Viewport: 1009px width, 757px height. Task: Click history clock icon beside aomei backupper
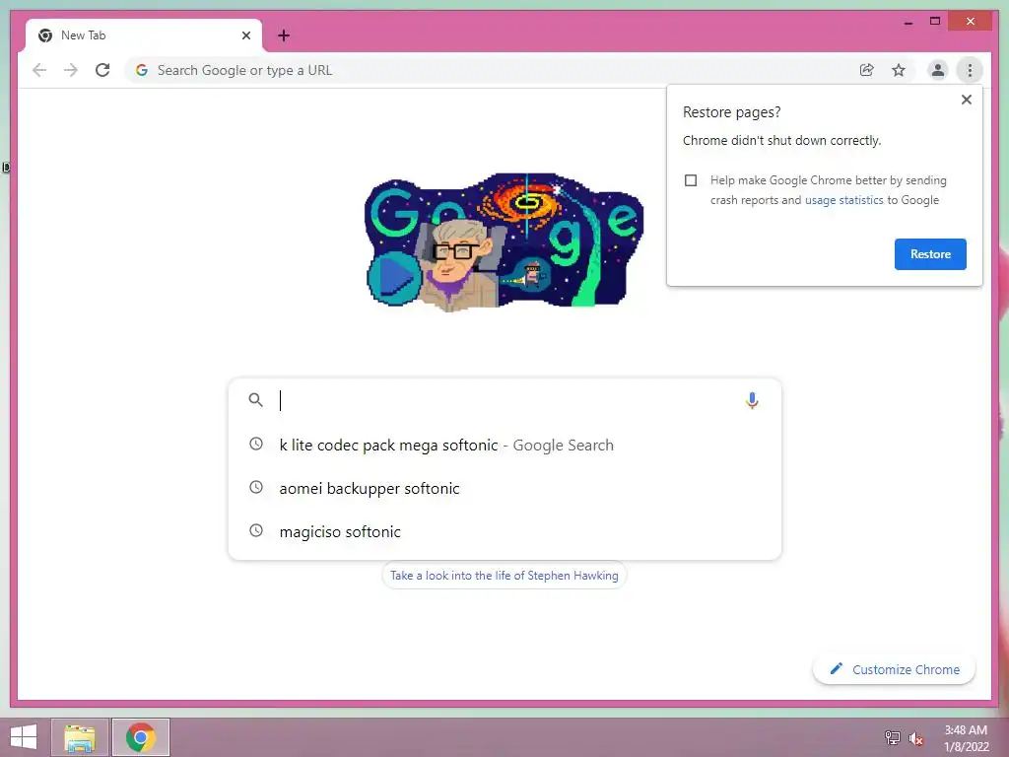256,487
